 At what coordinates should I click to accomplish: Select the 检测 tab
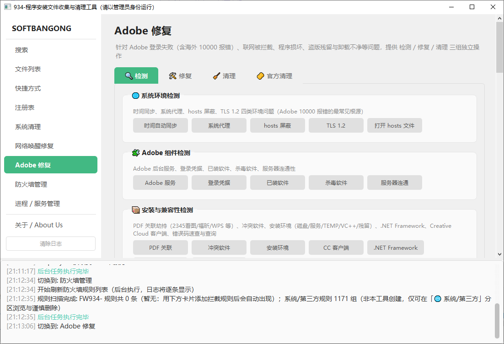click(x=136, y=75)
